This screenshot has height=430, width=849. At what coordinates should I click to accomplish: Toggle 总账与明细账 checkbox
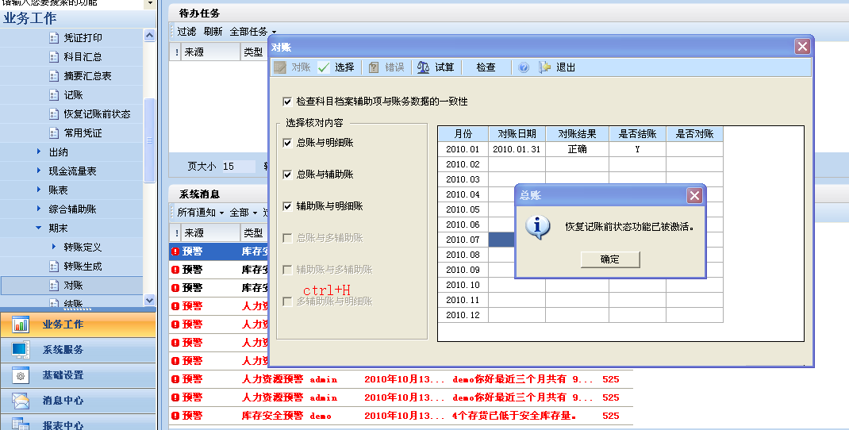pyautogui.click(x=287, y=143)
